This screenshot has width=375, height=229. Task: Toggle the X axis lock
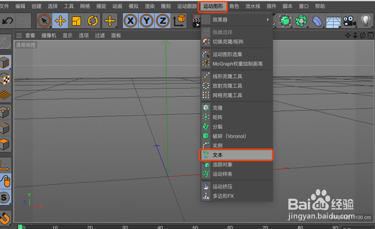pos(131,21)
